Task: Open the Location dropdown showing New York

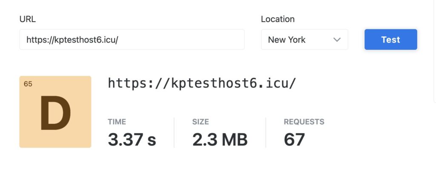Action: [x=304, y=40]
